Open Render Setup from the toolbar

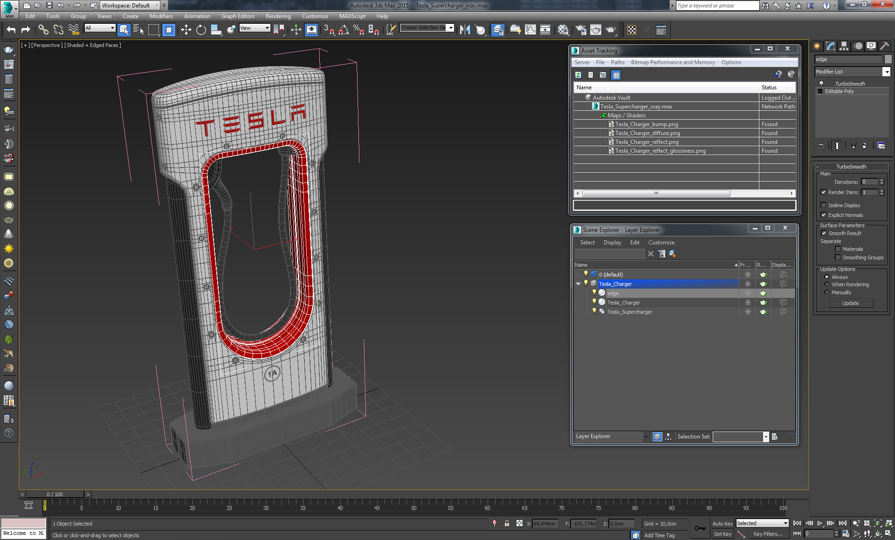[581, 30]
